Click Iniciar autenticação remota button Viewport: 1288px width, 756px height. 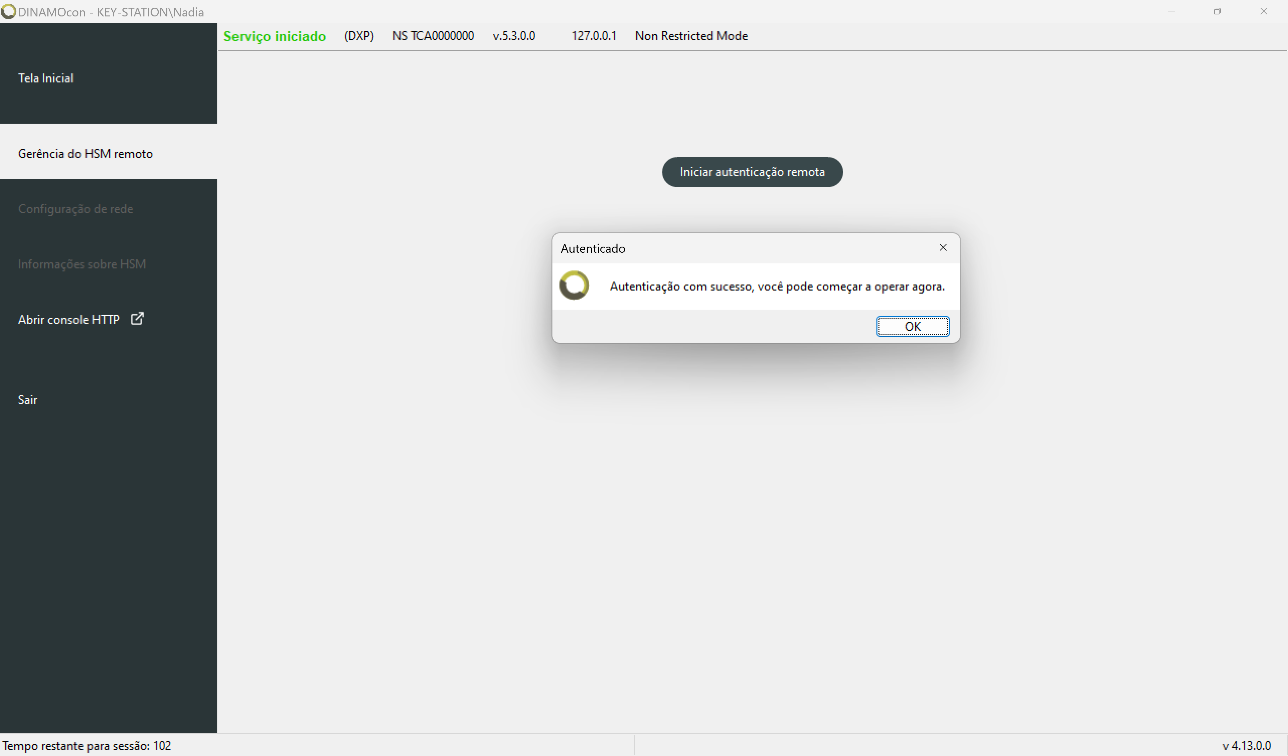click(752, 172)
